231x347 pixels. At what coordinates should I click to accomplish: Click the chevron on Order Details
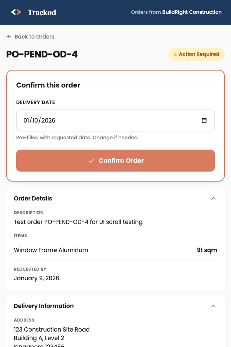(213, 198)
